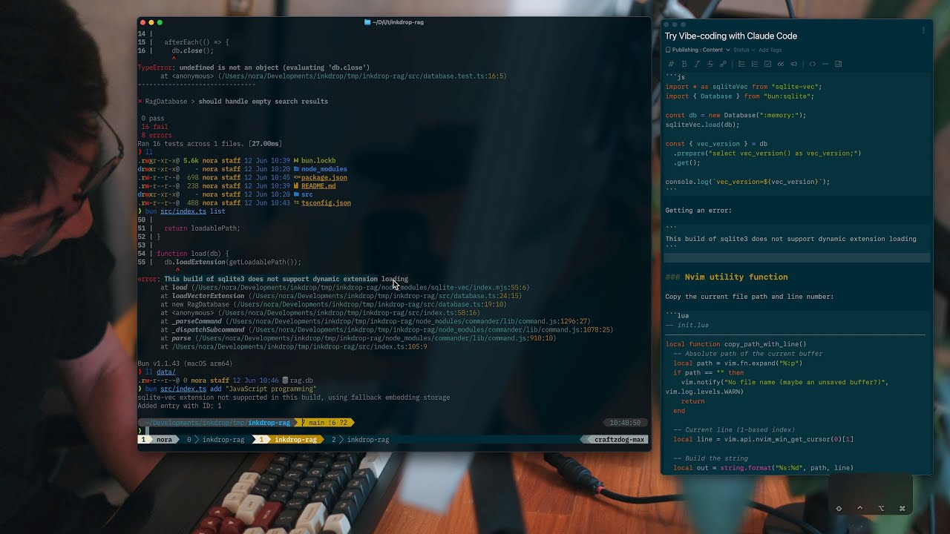Click the craftzdog-max hostname in the tmux bar
Screen dimensions: 950x534
click(619, 440)
